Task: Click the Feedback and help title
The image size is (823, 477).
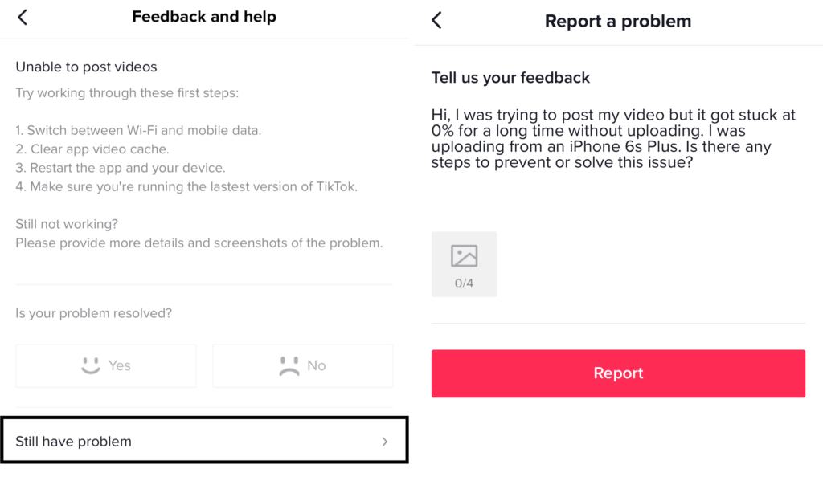Action: [204, 17]
